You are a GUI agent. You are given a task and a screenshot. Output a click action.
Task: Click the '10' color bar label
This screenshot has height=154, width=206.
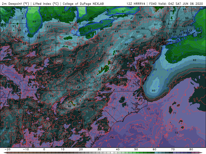[63, 149]
